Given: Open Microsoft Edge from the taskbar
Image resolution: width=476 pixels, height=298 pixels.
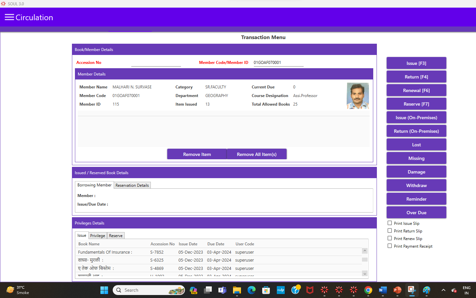Looking at the screenshot, I should point(252,290).
